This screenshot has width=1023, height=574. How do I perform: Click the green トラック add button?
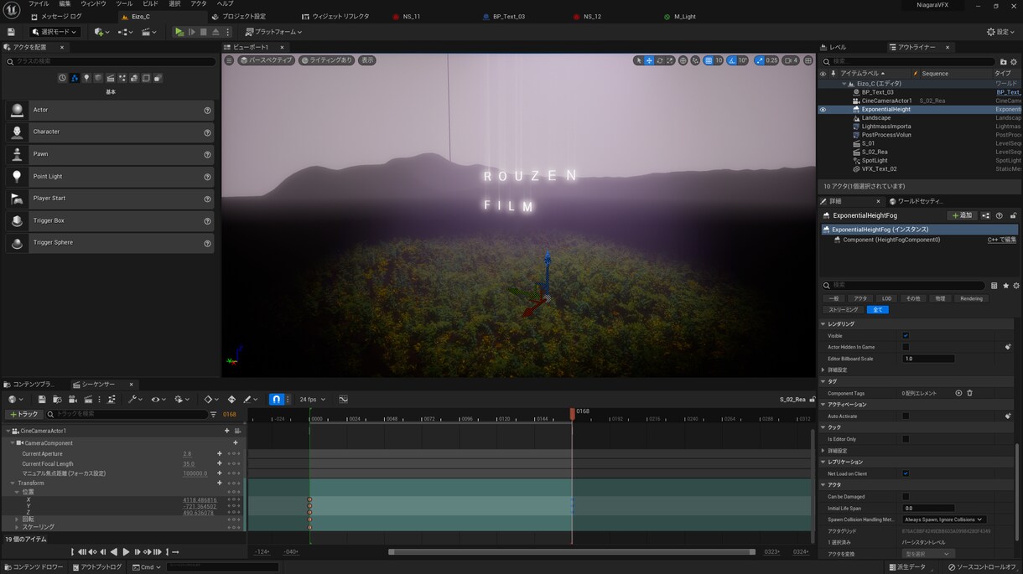coord(23,414)
